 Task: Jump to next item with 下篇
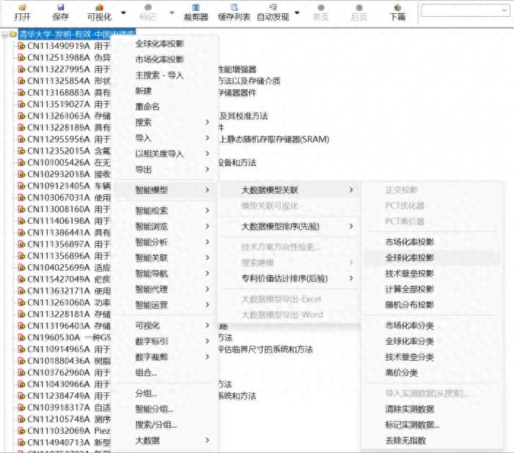click(397, 11)
